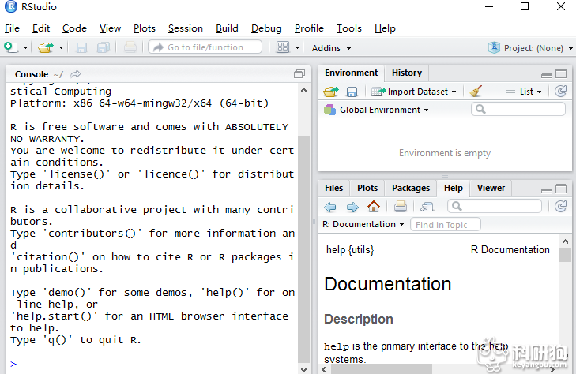This screenshot has height=374, width=576.
Task: Expand the recent files dropdown arrow
Action: (x=61, y=47)
